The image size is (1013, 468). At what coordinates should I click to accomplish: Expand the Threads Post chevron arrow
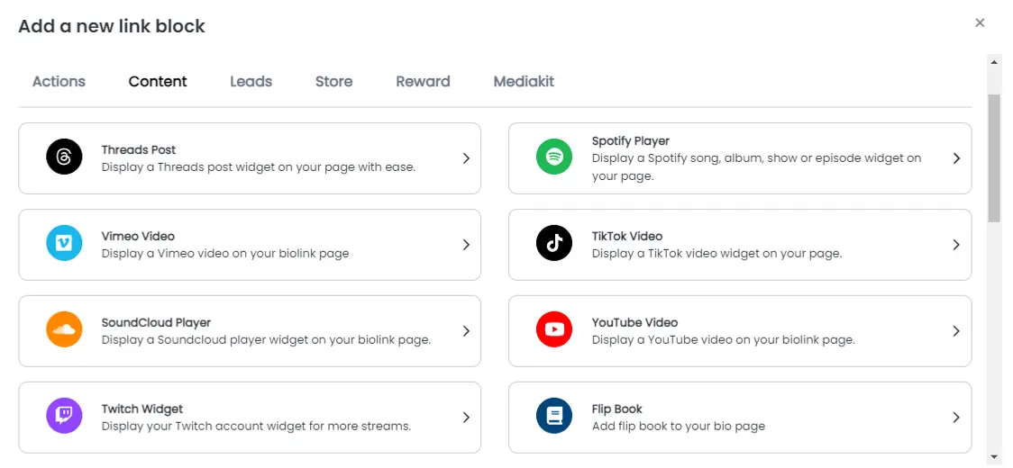(466, 158)
